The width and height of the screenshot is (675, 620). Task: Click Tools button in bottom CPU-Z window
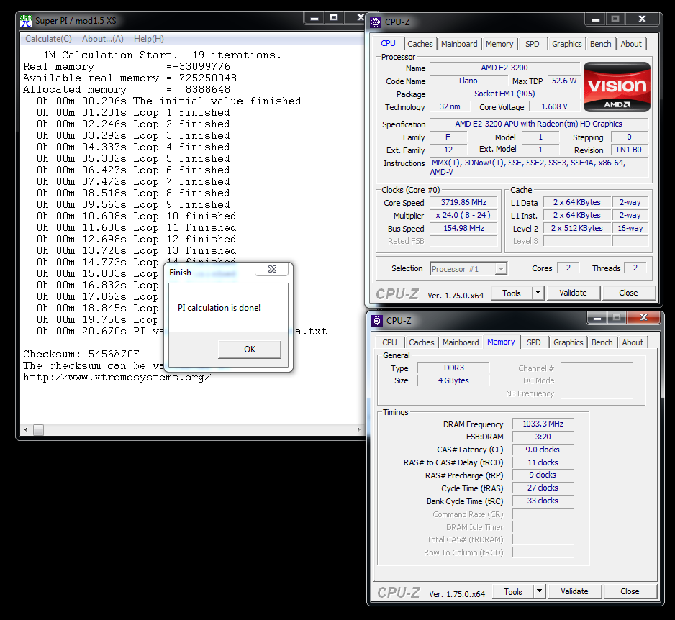point(512,592)
